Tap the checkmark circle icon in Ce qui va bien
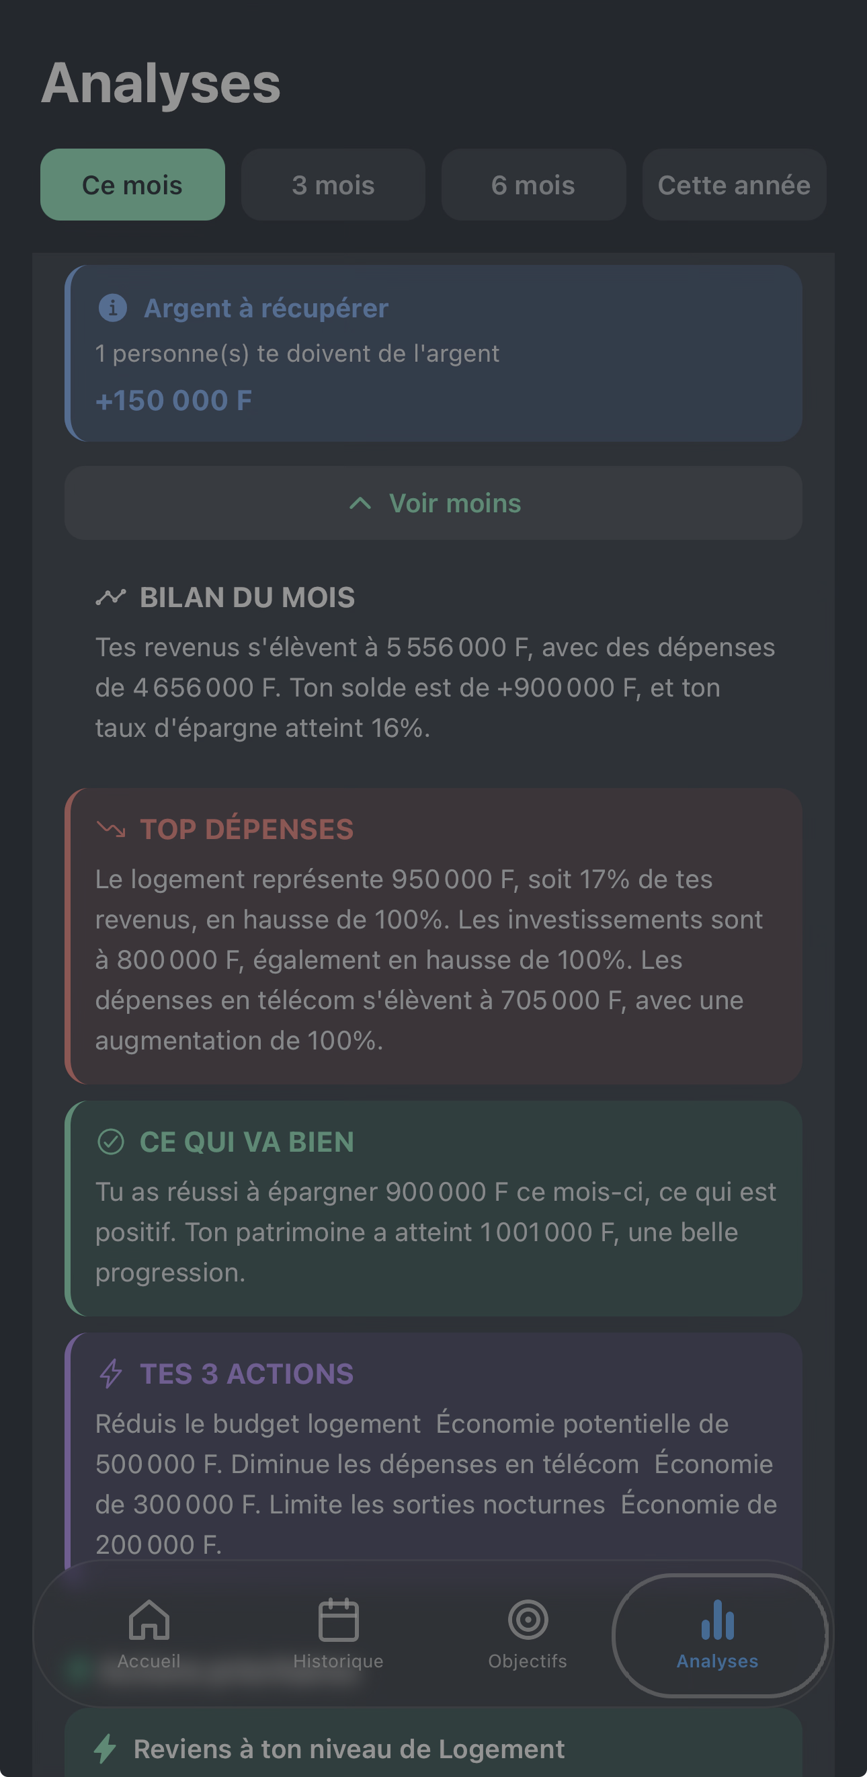 [x=110, y=1141]
